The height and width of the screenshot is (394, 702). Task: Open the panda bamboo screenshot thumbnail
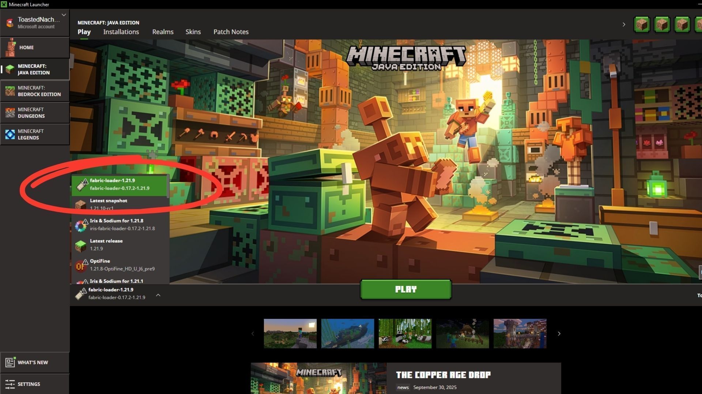[x=405, y=333]
